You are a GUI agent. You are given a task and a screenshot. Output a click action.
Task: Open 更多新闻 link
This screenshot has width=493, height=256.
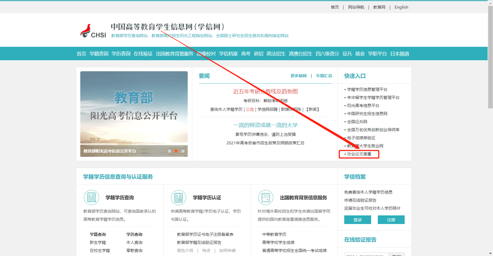[x=299, y=76]
